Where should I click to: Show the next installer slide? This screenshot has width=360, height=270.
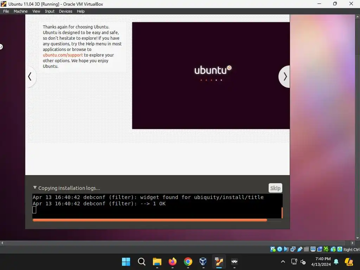point(285,76)
